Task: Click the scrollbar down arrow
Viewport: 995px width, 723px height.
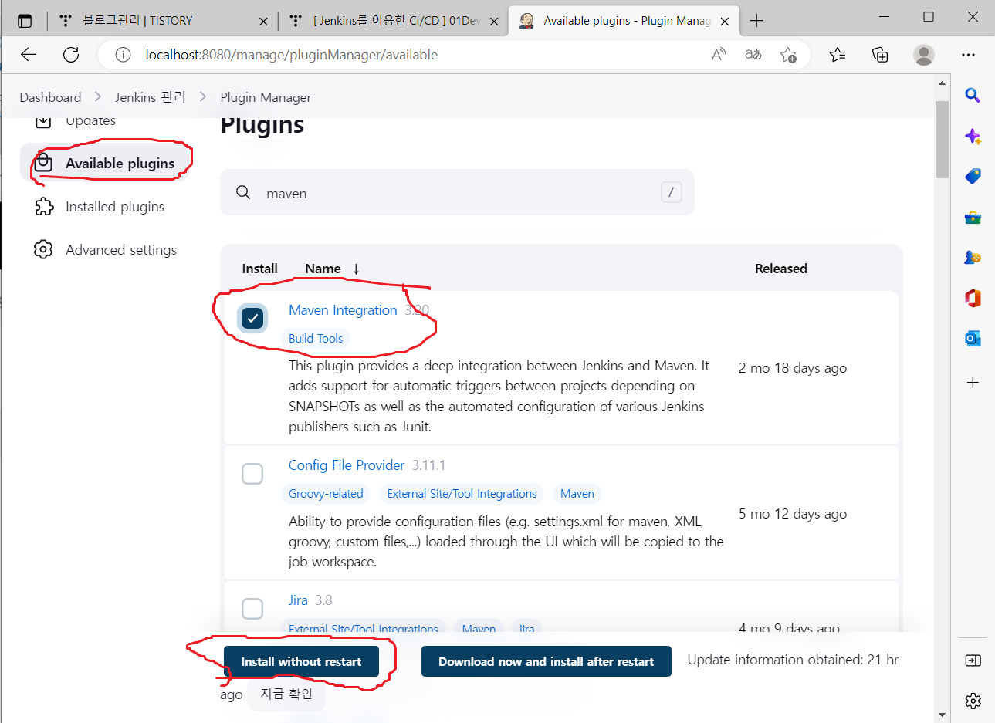Action: [x=942, y=715]
